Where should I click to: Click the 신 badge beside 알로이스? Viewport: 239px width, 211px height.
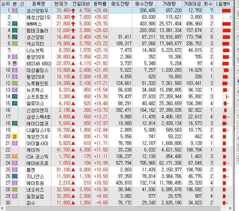click(15, 103)
